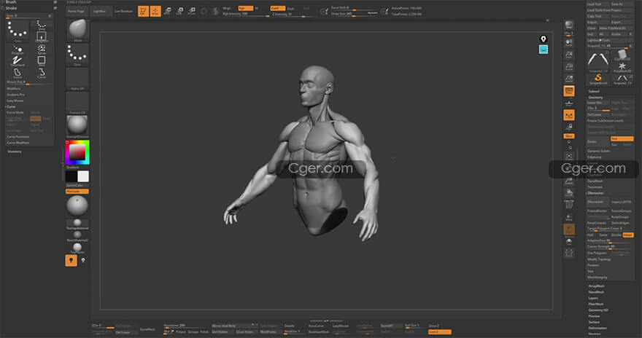The height and width of the screenshot is (338, 642).
Task: Expand the Stroke palette header
Action: (11, 8)
